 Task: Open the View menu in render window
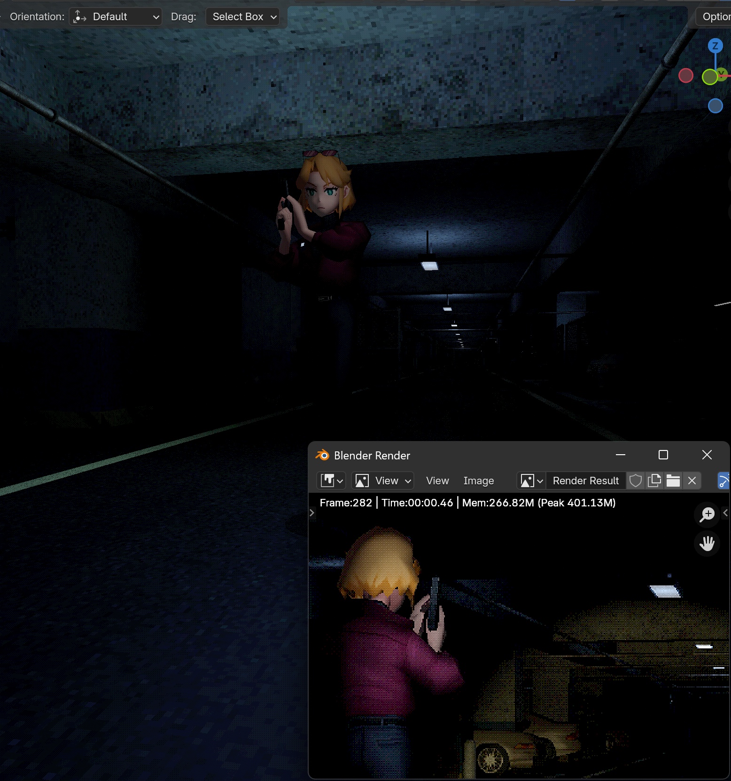tap(437, 481)
